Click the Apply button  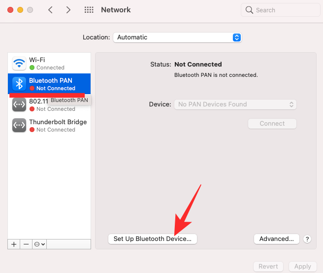(x=303, y=267)
